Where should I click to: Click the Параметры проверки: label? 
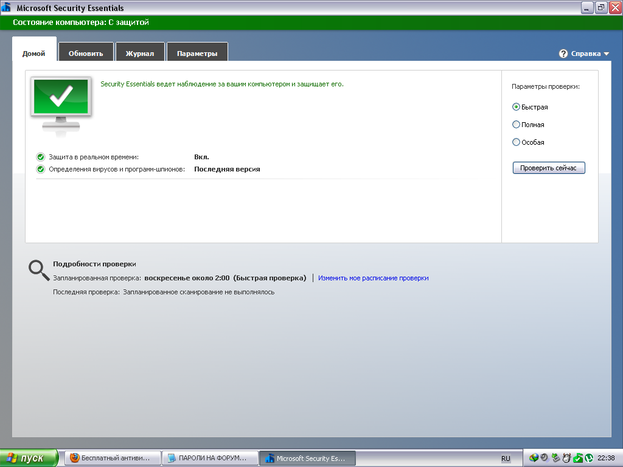click(546, 86)
